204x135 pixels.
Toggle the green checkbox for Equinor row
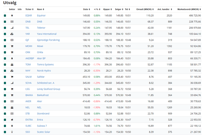click(x=5, y=15)
